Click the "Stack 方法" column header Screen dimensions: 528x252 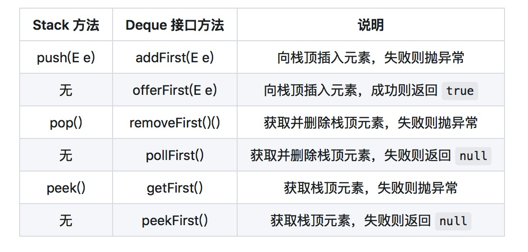tap(66, 25)
